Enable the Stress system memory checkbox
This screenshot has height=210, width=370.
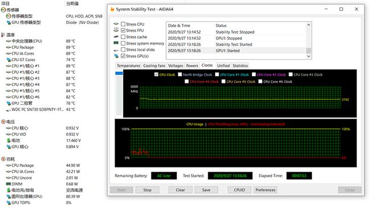pyautogui.click(x=123, y=43)
